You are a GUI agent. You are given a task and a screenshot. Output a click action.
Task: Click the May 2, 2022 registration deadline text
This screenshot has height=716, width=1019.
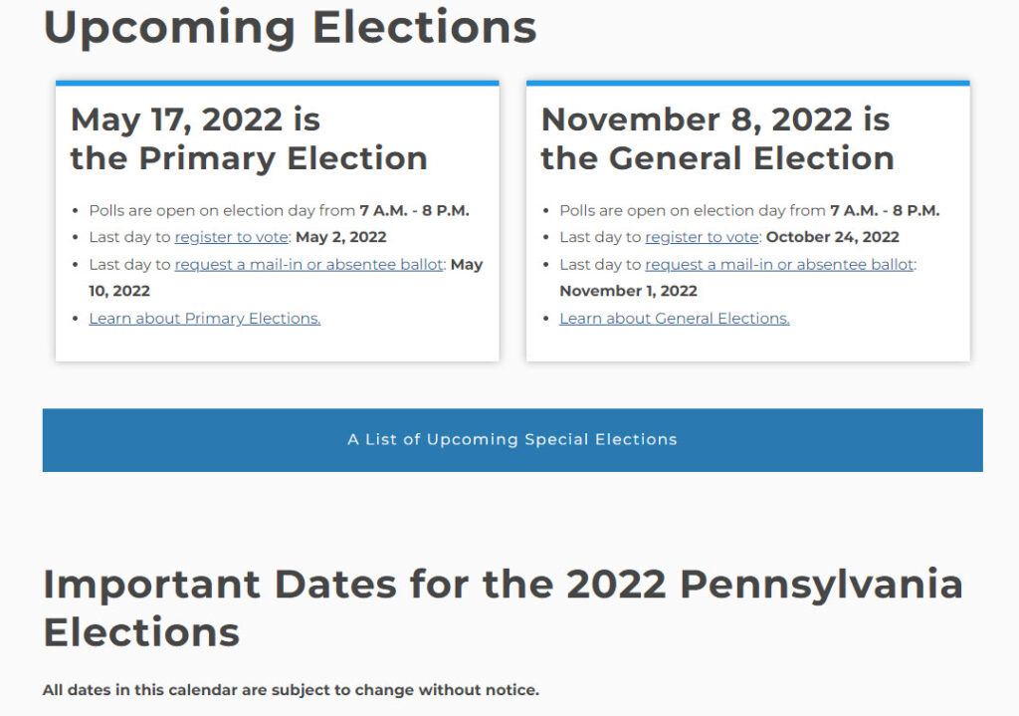[x=341, y=237]
